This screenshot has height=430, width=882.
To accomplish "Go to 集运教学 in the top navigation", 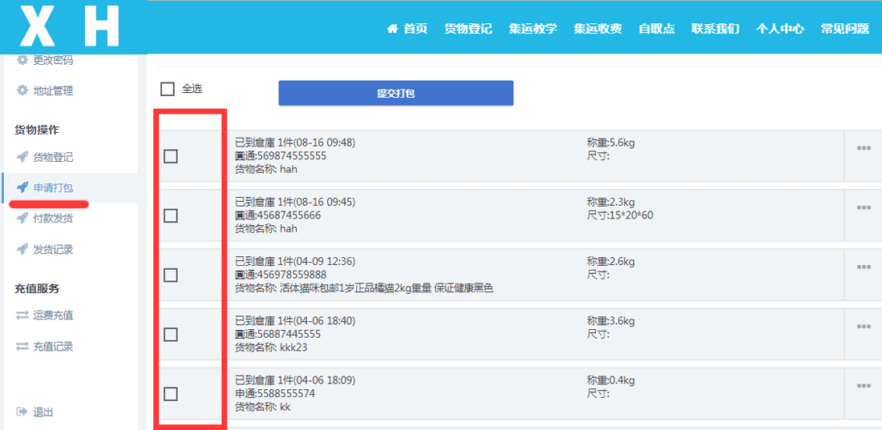I will point(532,29).
